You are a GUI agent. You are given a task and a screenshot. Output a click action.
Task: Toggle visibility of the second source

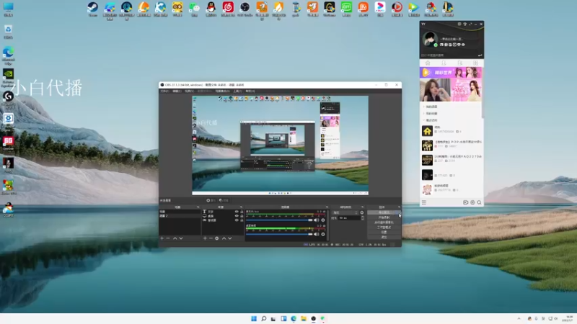point(237,216)
